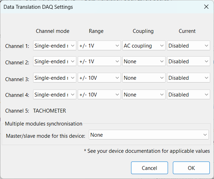Open Channel 1 Range dropdown
The height and width of the screenshot is (179, 214).
(x=99, y=46)
